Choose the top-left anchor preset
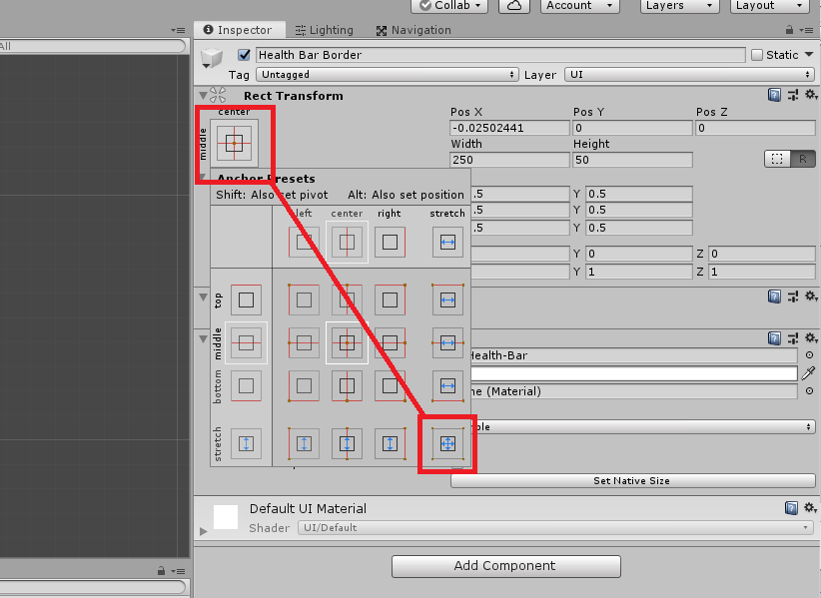821x598 pixels. click(305, 299)
